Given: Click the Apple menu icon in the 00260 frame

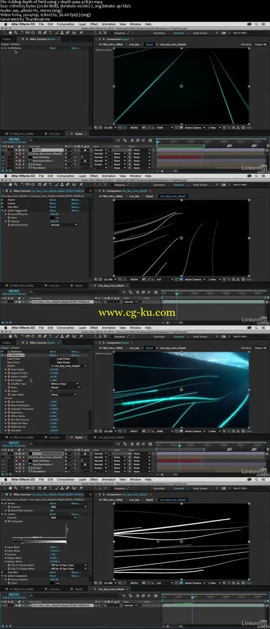Looking at the screenshot, I should 6,24.
